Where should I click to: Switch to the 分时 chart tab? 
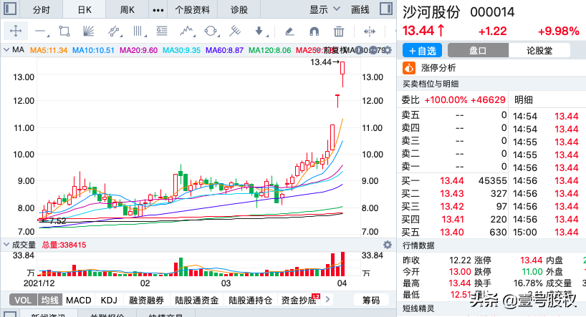[x=42, y=10]
